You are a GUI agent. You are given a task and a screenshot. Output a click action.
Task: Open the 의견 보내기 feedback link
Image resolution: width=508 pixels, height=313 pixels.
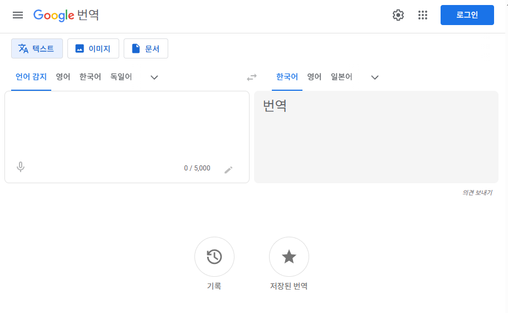[x=477, y=193]
